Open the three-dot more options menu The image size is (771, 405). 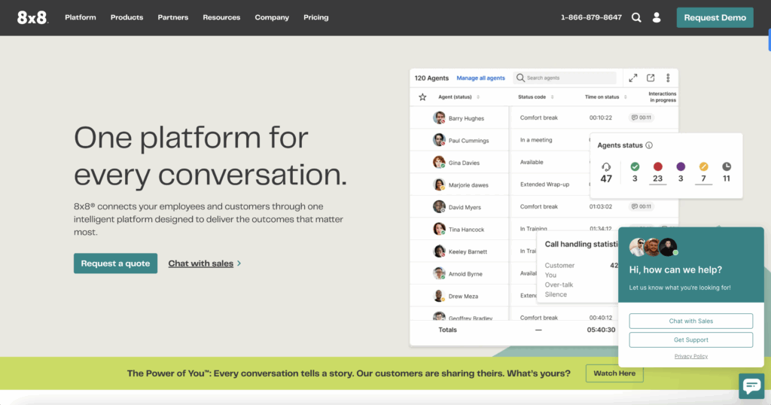point(668,78)
